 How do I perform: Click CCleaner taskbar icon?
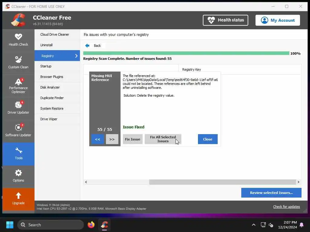(104, 225)
